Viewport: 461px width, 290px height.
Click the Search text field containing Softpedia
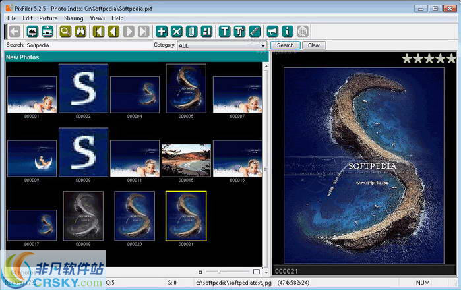[x=88, y=45]
